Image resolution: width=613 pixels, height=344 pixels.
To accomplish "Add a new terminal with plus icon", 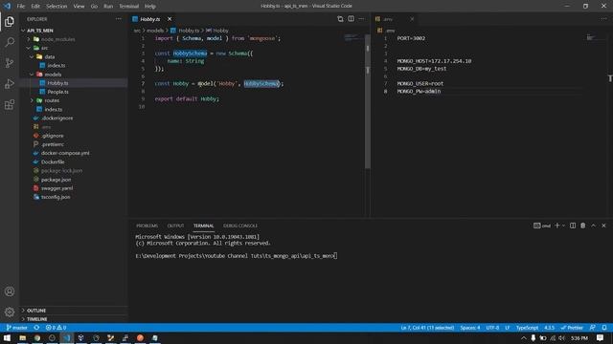I will pos(557,226).
